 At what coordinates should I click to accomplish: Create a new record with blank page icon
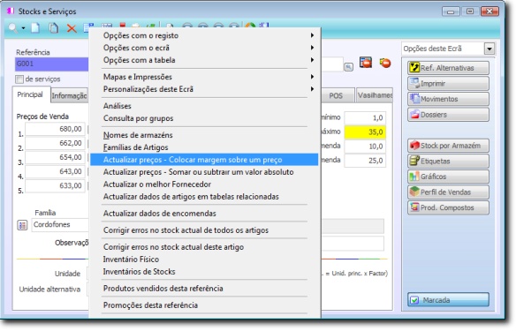pos(35,28)
